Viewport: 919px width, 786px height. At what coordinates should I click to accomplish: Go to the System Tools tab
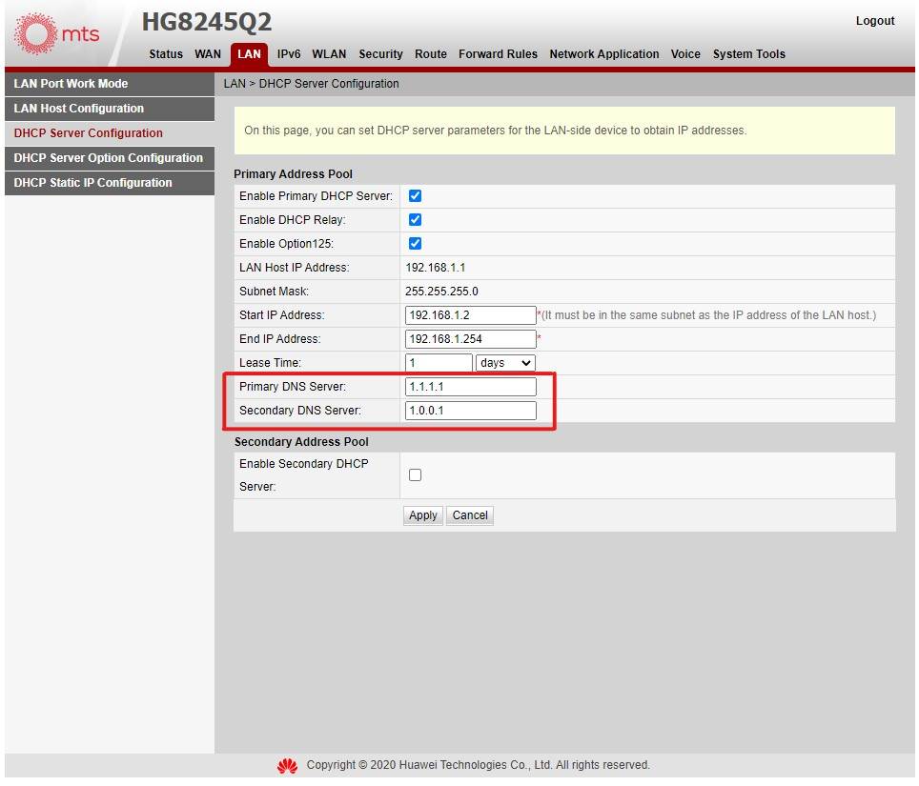pyautogui.click(x=748, y=54)
